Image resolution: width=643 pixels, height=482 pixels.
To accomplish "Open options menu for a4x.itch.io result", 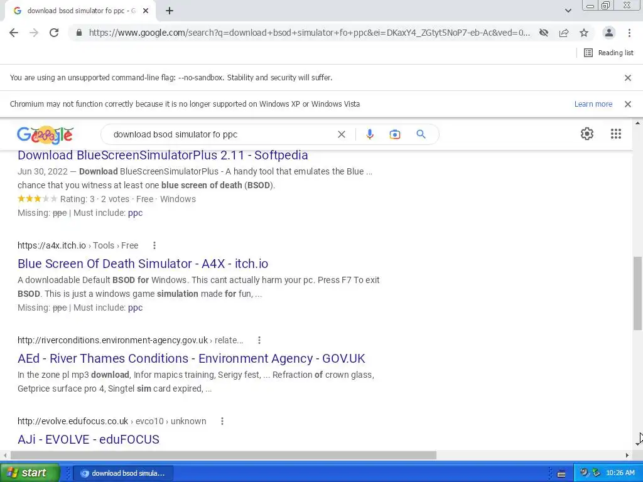I will (x=154, y=245).
